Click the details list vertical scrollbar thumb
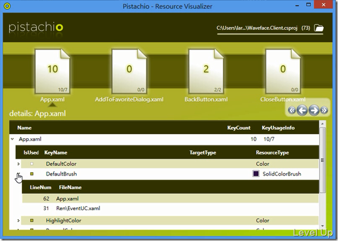The image size is (338, 241). 322,160
